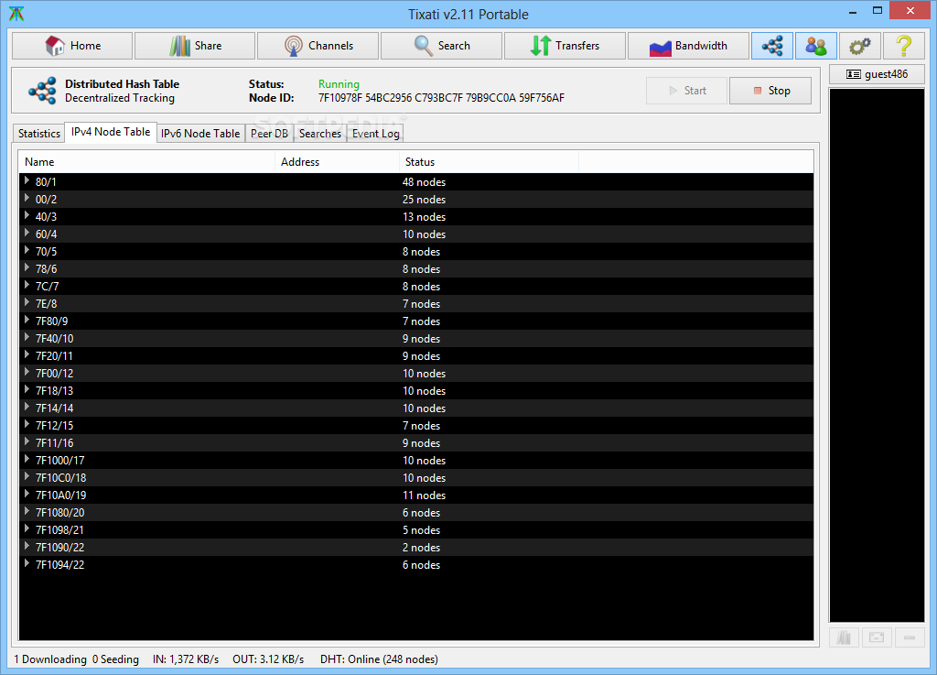937x675 pixels.
Task: Select the 7F1000/17 row name
Action: tap(59, 460)
